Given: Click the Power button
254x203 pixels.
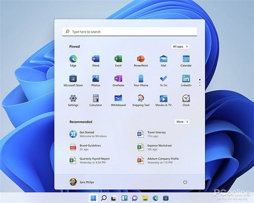Looking at the screenshot, I should [x=185, y=182].
